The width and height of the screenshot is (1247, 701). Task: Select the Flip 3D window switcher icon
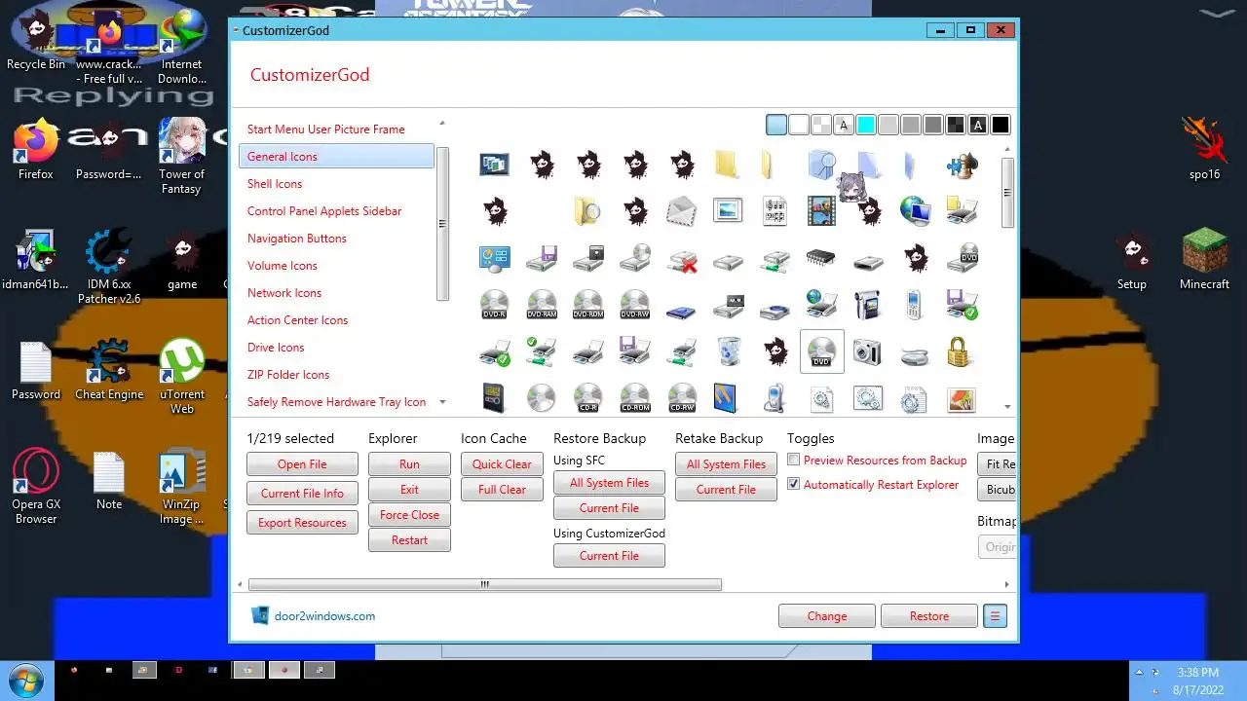tap(494, 165)
